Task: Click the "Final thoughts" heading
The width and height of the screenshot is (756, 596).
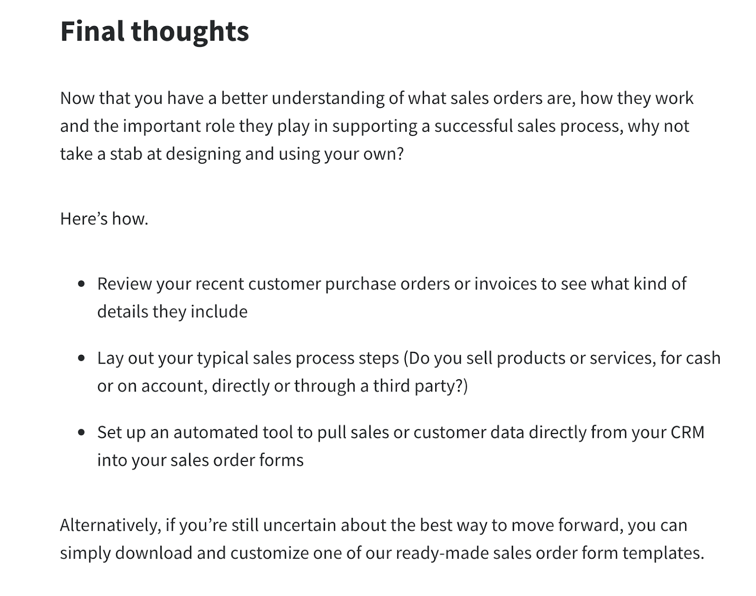Action: point(155,32)
